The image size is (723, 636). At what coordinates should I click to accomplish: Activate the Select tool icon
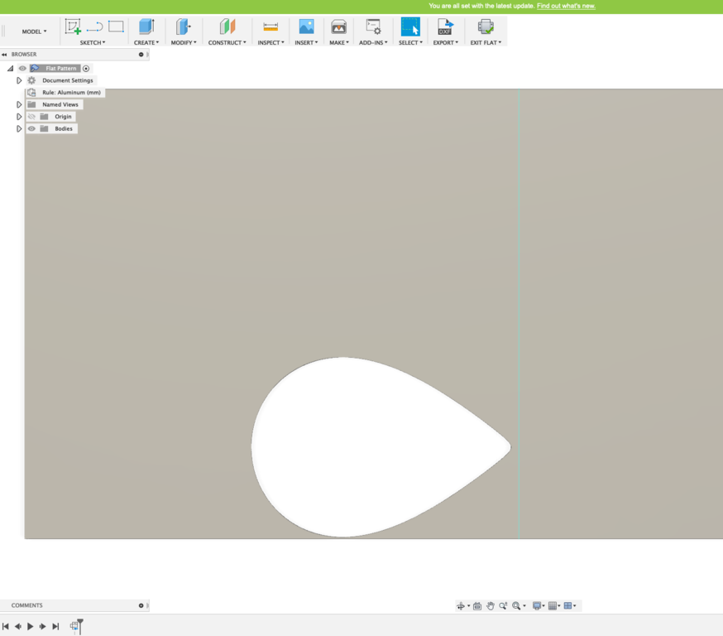click(x=410, y=26)
